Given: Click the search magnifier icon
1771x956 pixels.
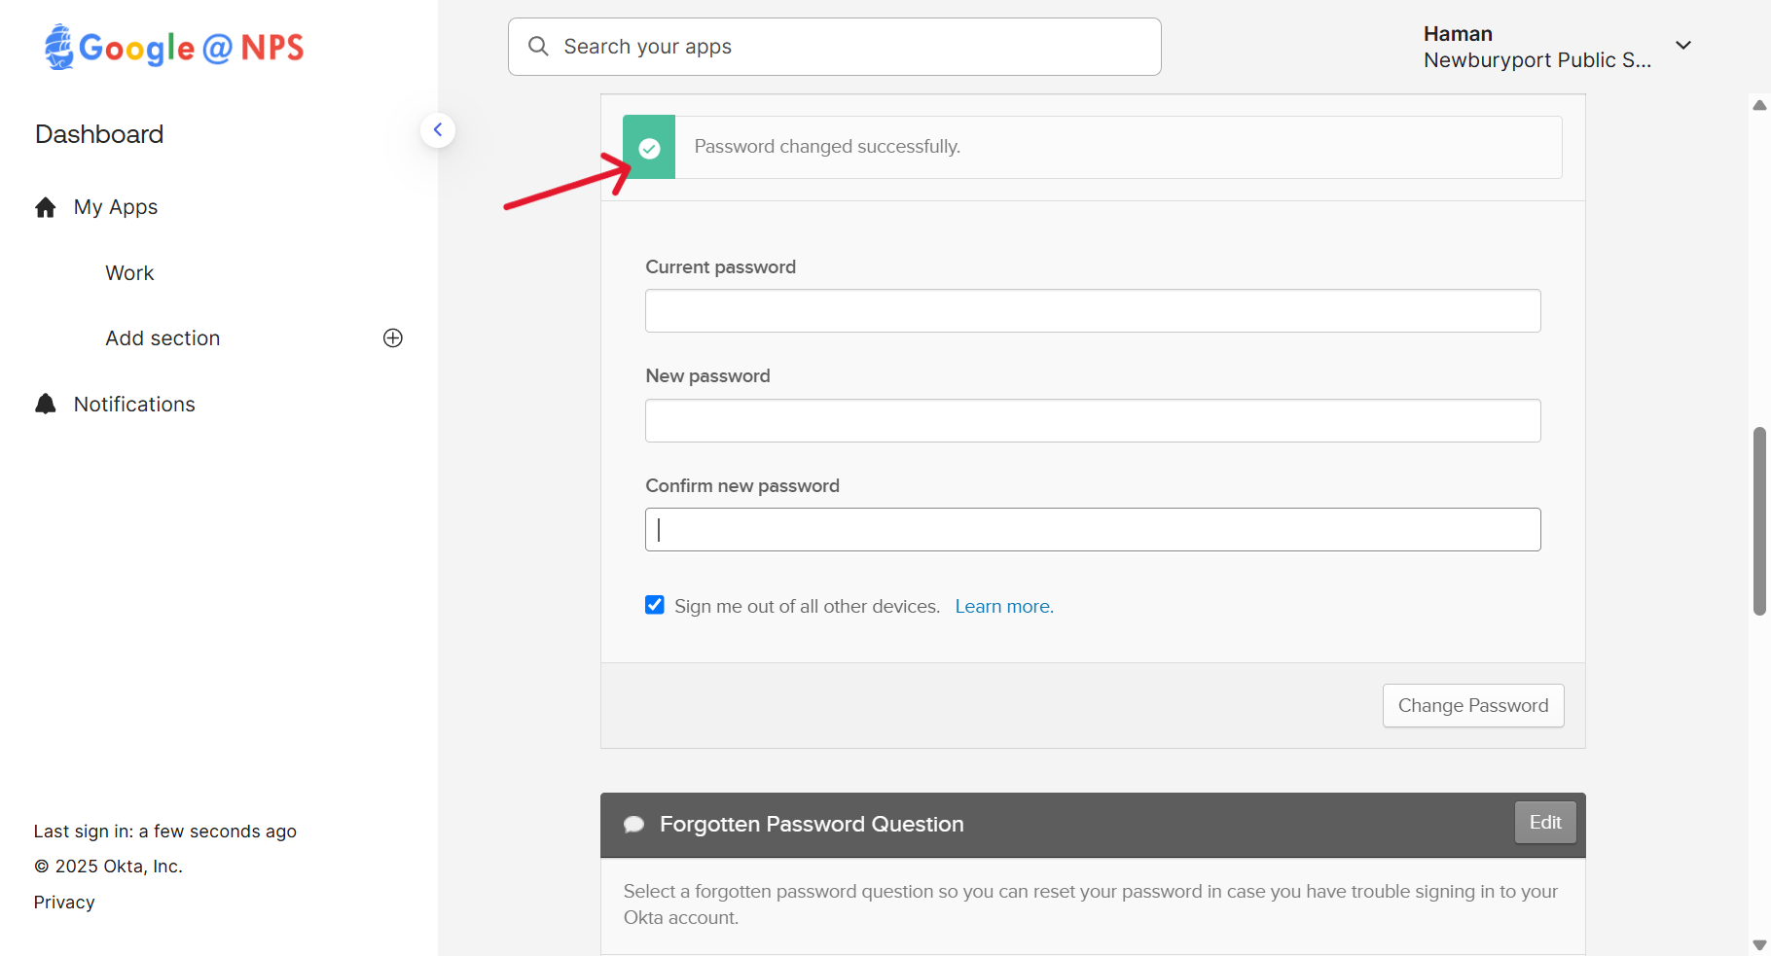Looking at the screenshot, I should (538, 47).
